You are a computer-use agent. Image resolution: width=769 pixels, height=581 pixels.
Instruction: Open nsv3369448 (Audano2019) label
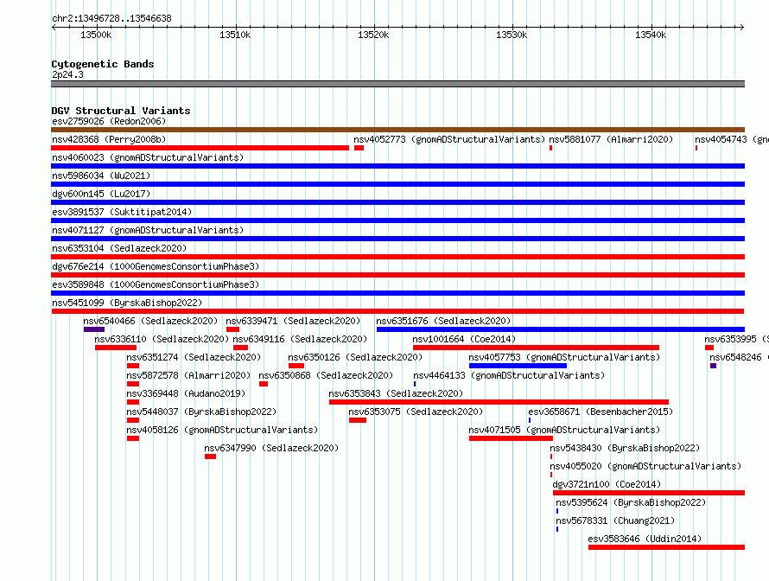click(x=186, y=393)
